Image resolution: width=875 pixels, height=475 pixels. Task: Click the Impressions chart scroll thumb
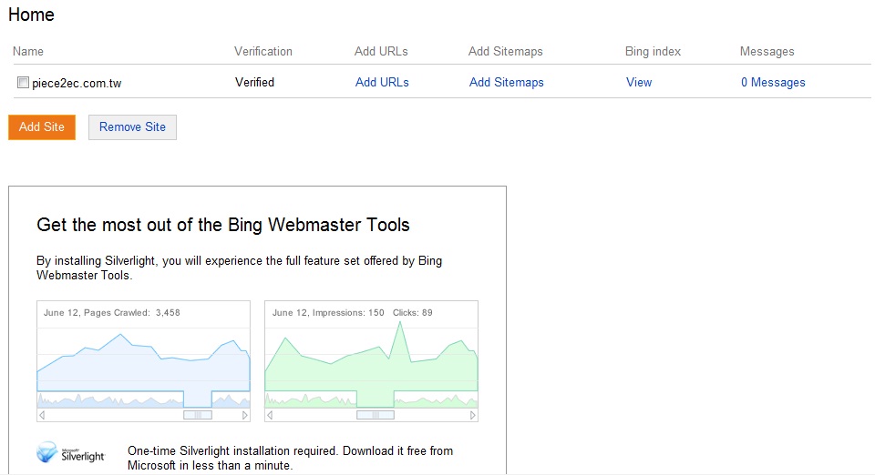pyautogui.click(x=376, y=415)
